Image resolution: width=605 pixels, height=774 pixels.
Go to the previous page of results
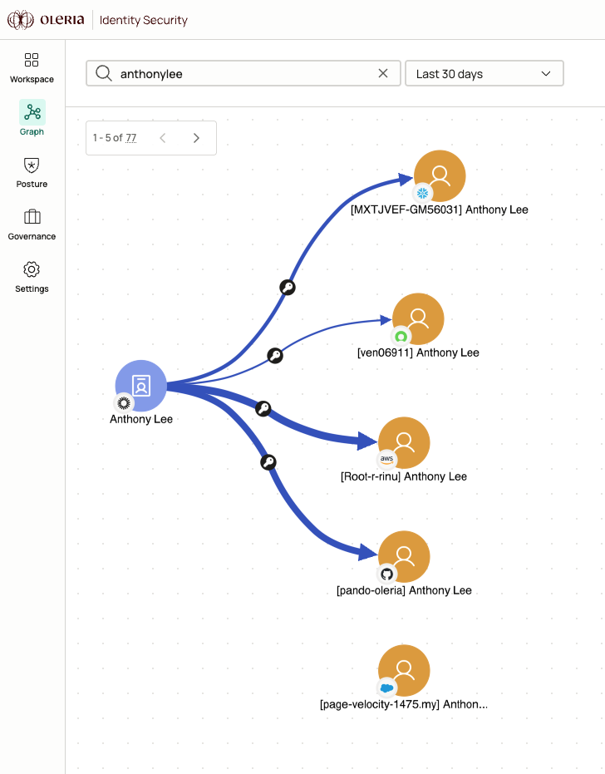(163, 138)
